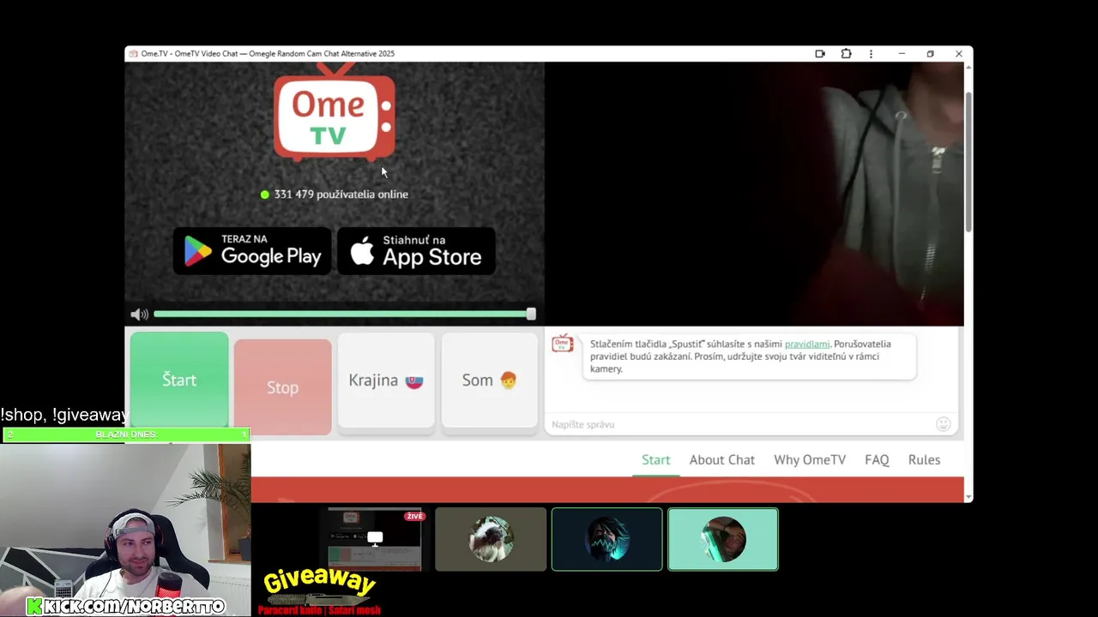Image resolution: width=1098 pixels, height=617 pixels.
Task: Open the App Store download badge
Action: pos(416,251)
